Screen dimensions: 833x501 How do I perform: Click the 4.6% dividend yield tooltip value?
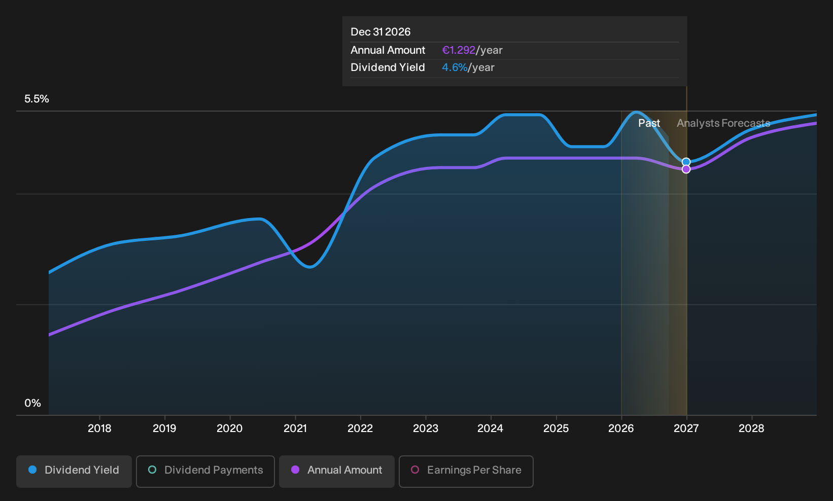[455, 67]
